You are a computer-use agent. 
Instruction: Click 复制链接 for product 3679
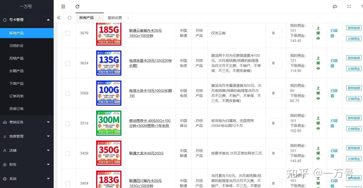coord(354,28)
